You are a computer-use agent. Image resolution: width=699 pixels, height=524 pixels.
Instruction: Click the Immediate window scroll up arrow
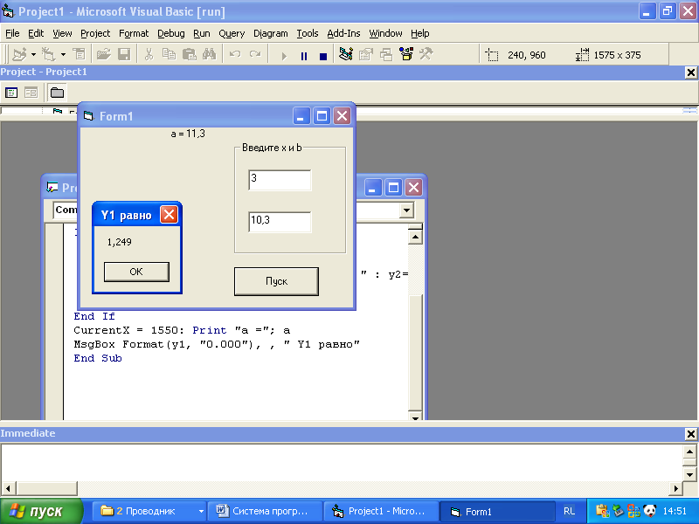(x=689, y=452)
